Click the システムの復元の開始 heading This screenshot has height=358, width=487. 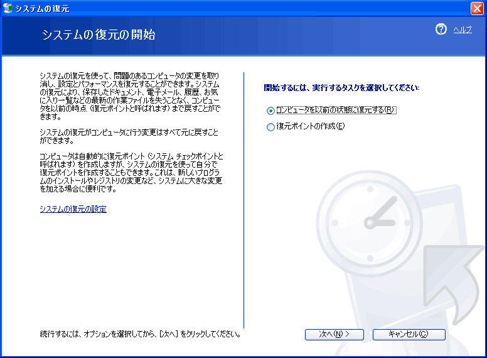[x=99, y=35]
